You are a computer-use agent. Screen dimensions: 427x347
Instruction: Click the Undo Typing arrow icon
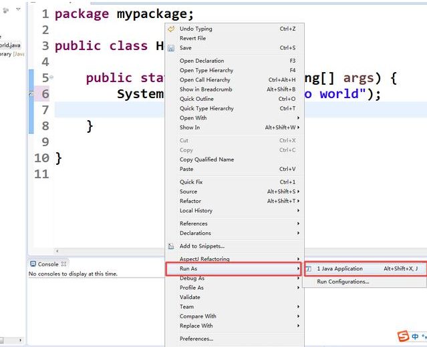[171, 29]
